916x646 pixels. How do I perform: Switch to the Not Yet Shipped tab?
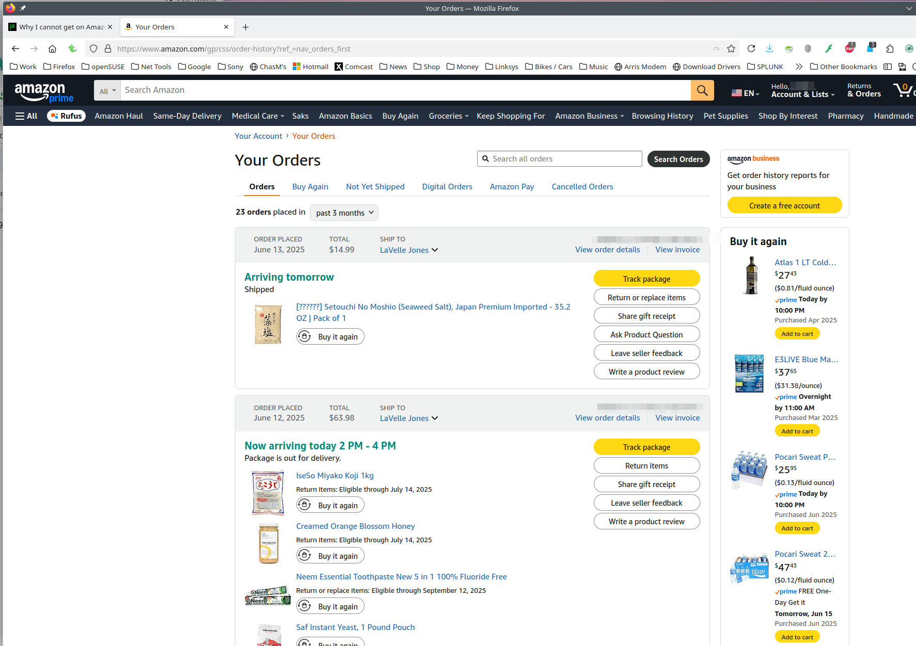click(x=375, y=186)
